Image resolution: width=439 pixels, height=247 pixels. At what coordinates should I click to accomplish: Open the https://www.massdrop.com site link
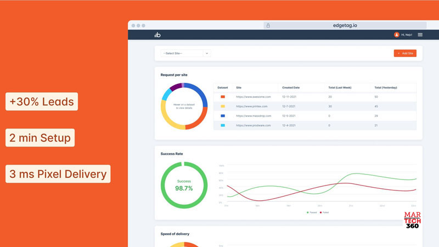254,116
